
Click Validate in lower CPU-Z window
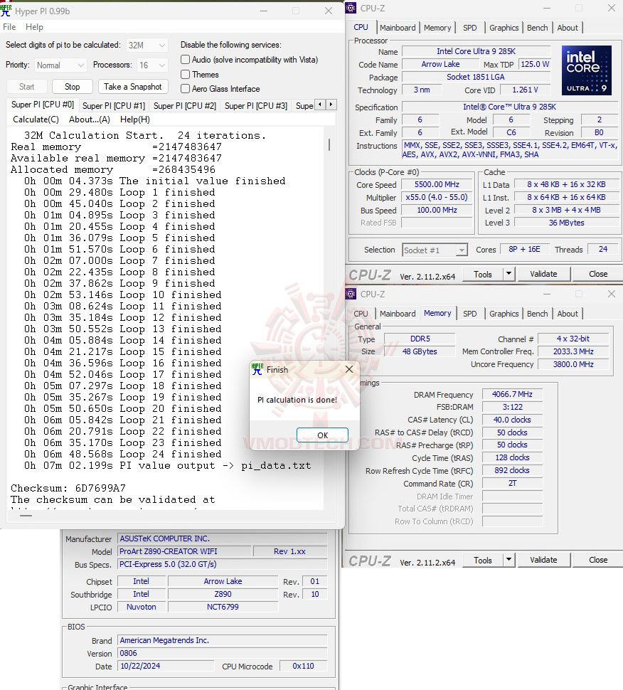pyautogui.click(x=543, y=560)
